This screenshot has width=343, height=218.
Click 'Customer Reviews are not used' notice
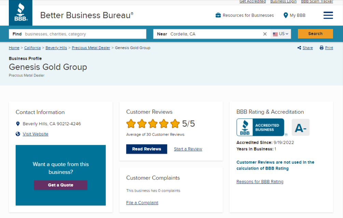275,165
